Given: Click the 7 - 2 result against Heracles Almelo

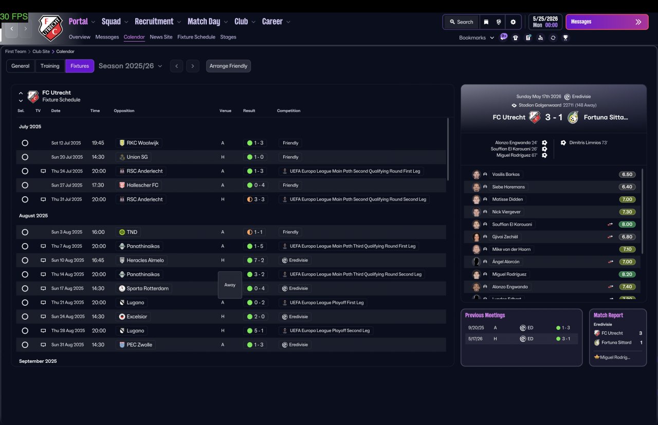Looking at the screenshot, I should coord(256,261).
